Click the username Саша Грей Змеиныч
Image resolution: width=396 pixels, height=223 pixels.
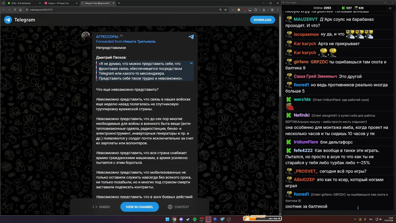pyautogui.click(x=315, y=76)
